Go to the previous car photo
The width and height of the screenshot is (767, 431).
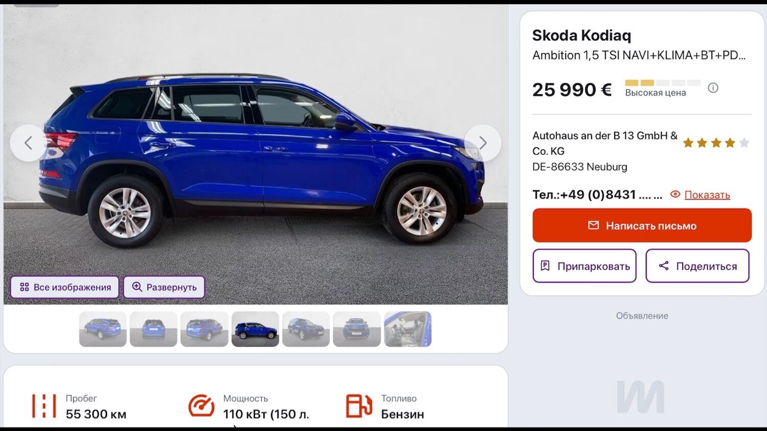[x=29, y=143]
